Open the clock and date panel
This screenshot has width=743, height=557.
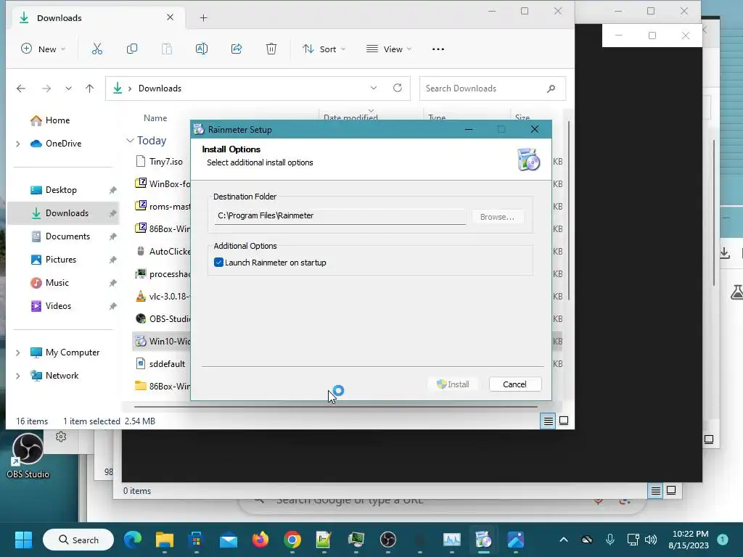coord(688,540)
